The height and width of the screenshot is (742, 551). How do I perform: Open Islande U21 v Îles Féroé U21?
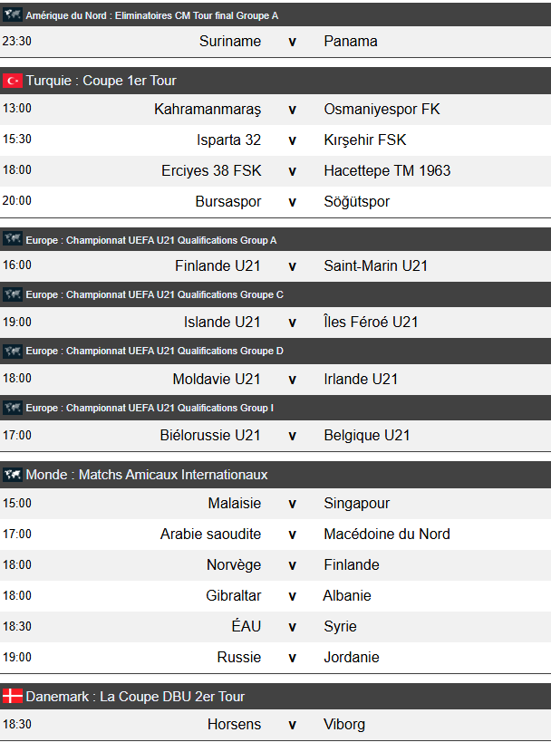[x=292, y=322]
